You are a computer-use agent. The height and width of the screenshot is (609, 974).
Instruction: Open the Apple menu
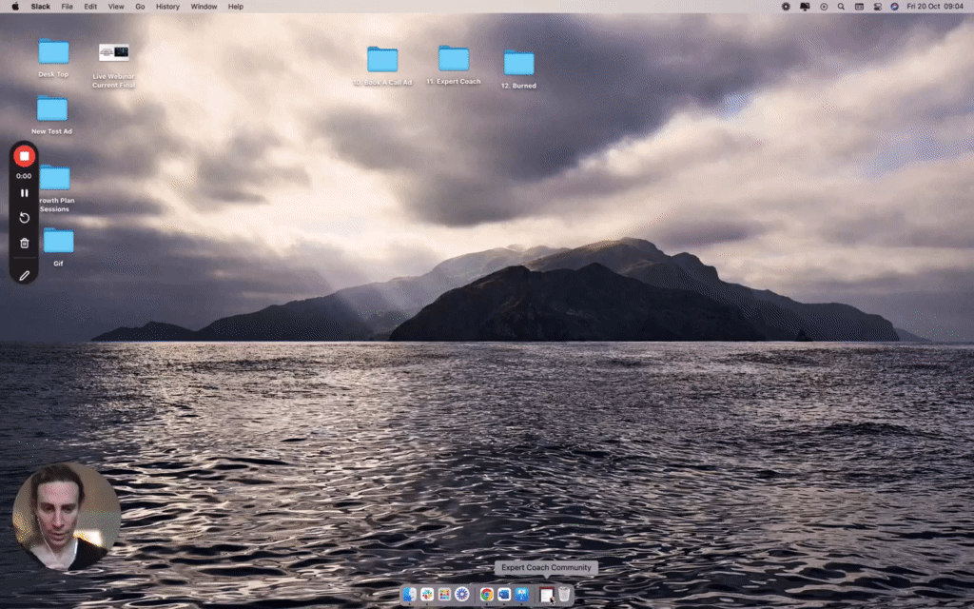point(15,7)
